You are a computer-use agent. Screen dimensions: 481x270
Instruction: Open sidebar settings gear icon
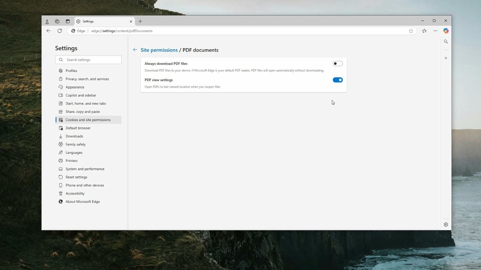coord(446,225)
